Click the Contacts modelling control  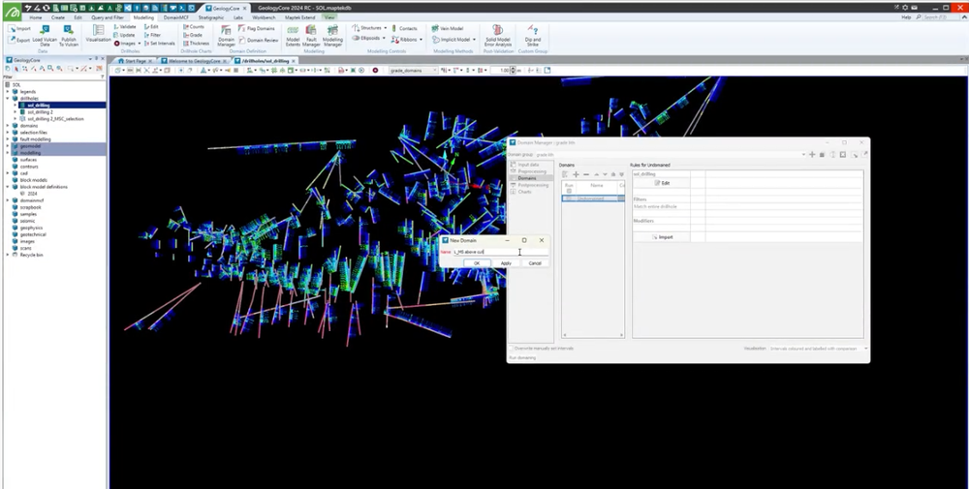point(404,28)
